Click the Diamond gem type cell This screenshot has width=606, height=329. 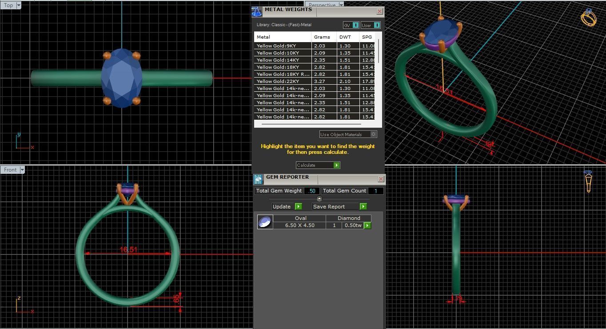[349, 218]
